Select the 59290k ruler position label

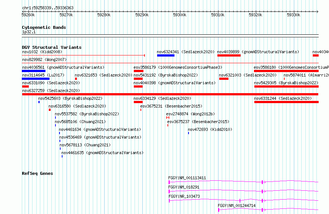[x=142, y=15]
